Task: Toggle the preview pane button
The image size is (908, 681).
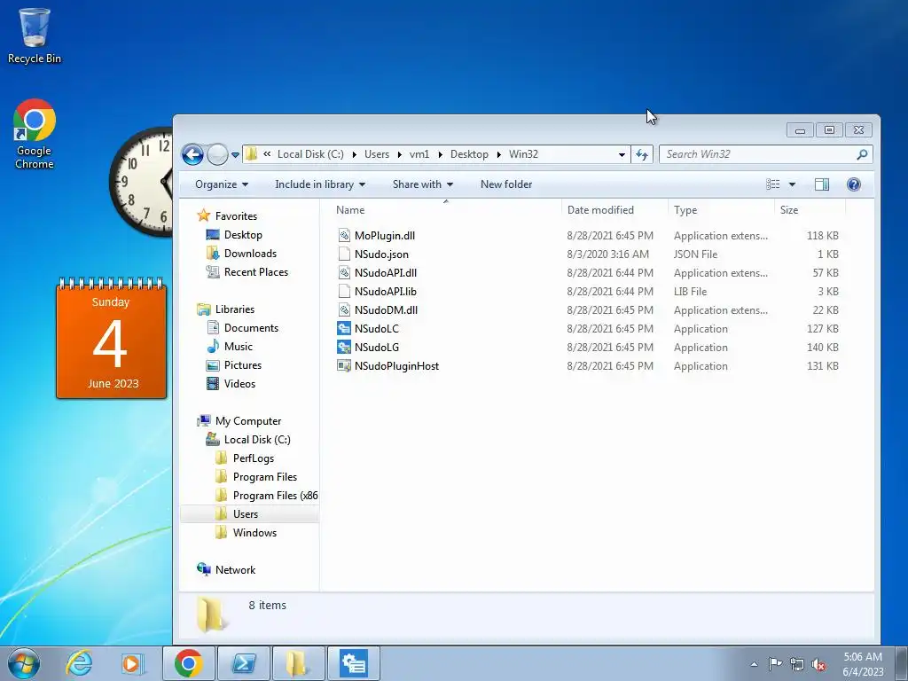Action: click(822, 184)
